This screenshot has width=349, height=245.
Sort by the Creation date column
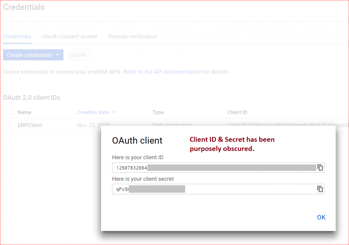(x=96, y=112)
